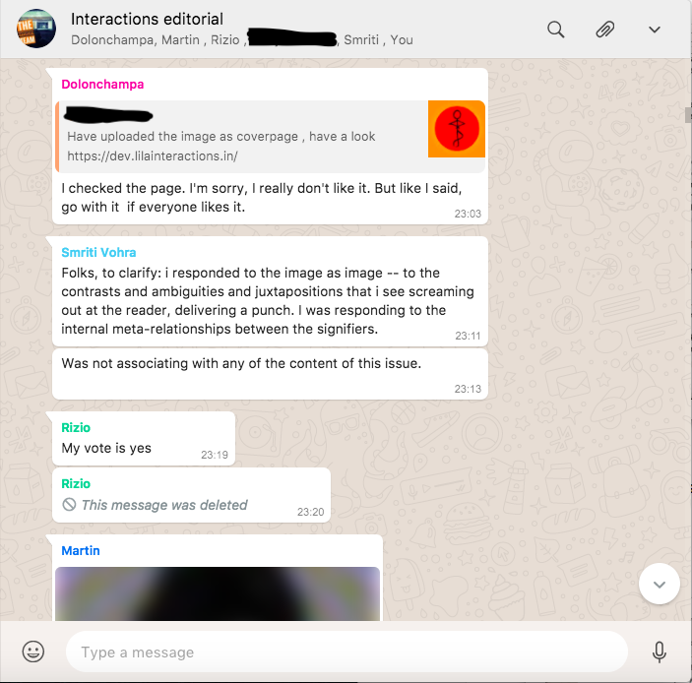Click the Smriti Vohra sender name
692x683 pixels.
(98, 252)
